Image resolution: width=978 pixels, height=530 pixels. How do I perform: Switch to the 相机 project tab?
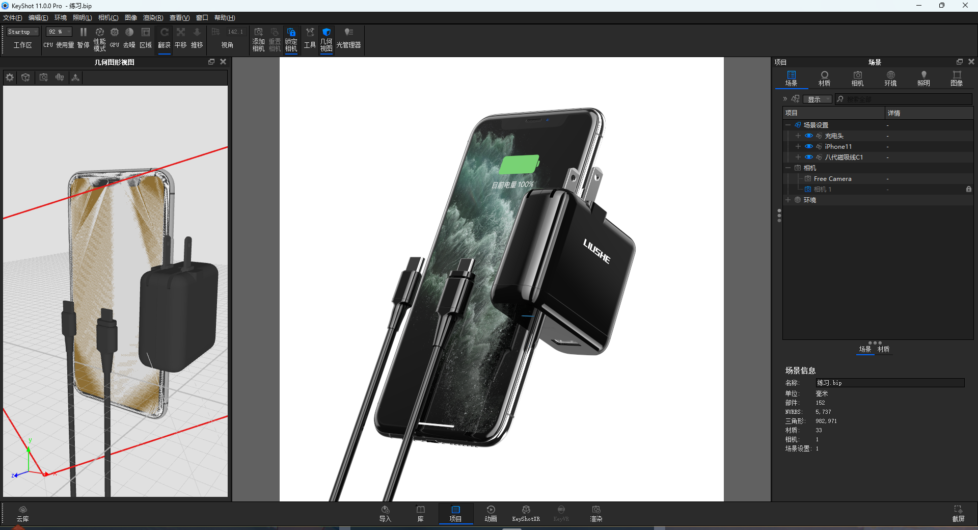click(x=858, y=79)
